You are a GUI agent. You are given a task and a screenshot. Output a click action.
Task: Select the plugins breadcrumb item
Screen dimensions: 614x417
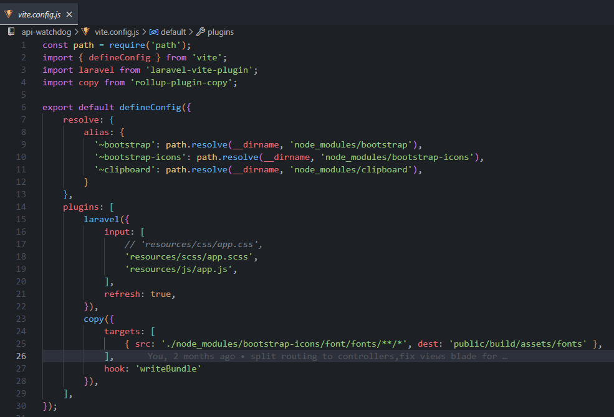point(221,32)
